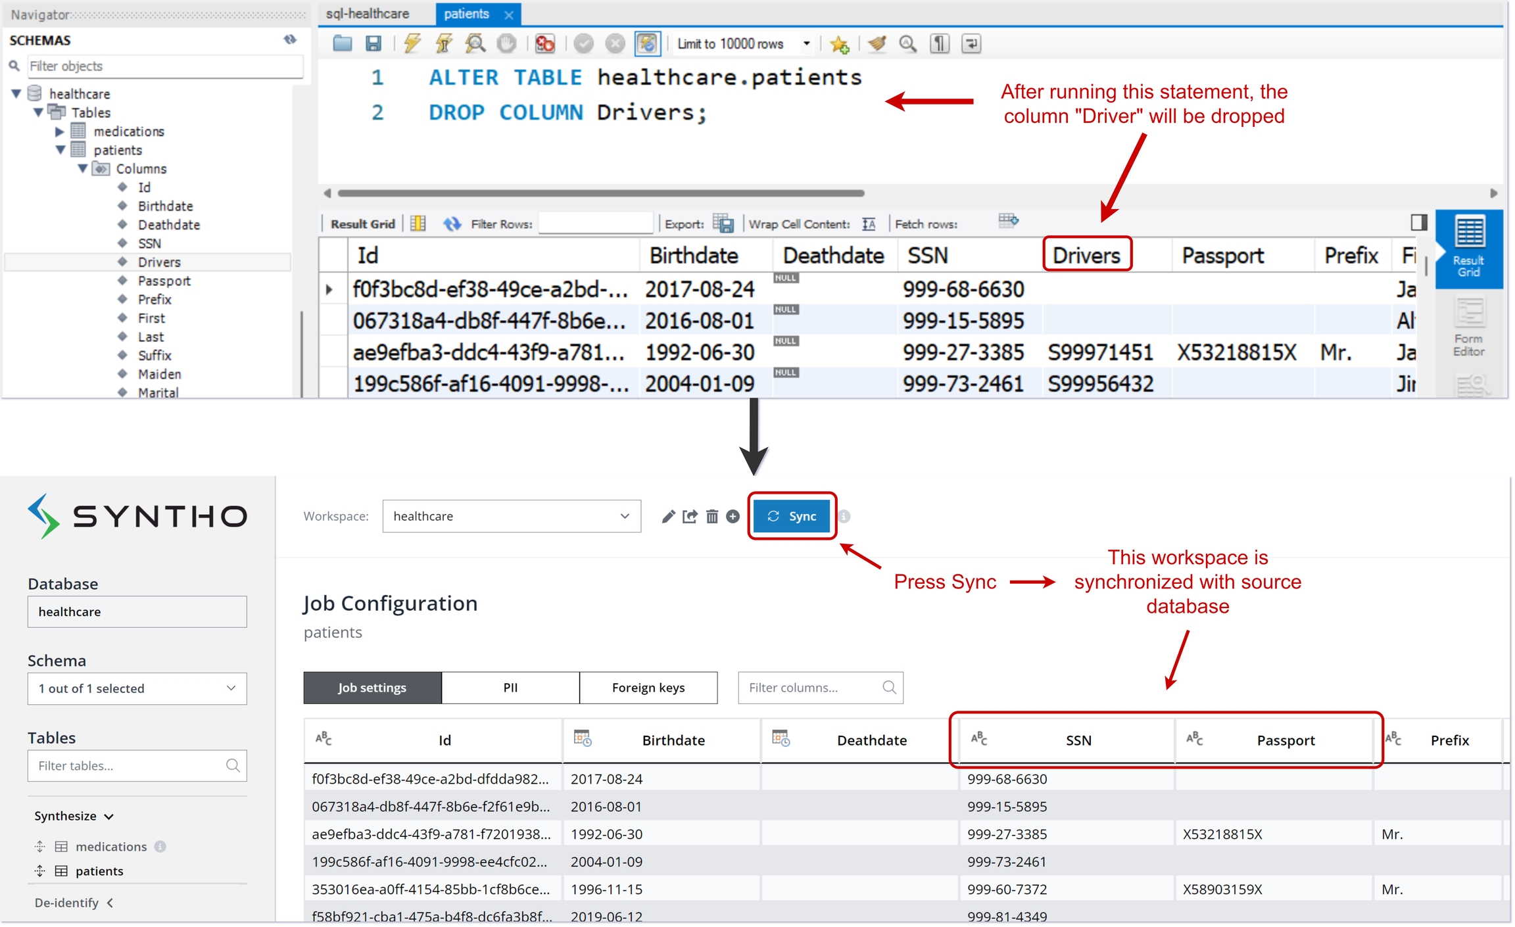Delete the workspace with the trash icon
The width and height of the screenshot is (1515, 927).
(x=712, y=517)
